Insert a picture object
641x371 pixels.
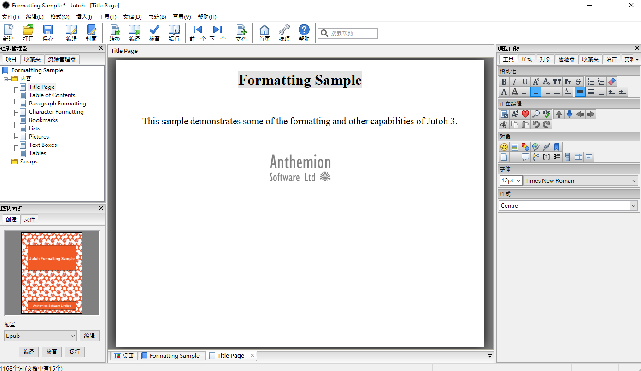tap(515, 147)
